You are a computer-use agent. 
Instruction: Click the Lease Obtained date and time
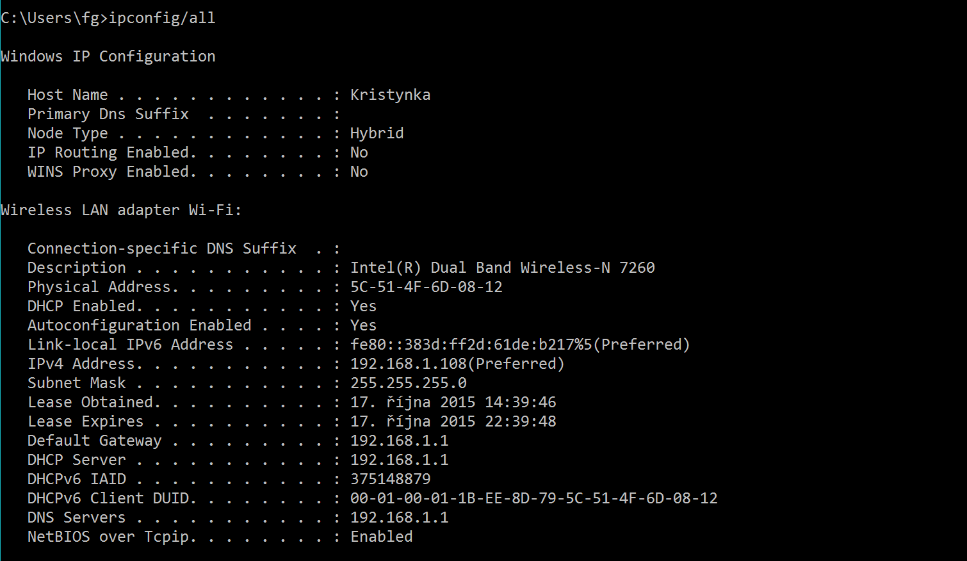coord(453,402)
